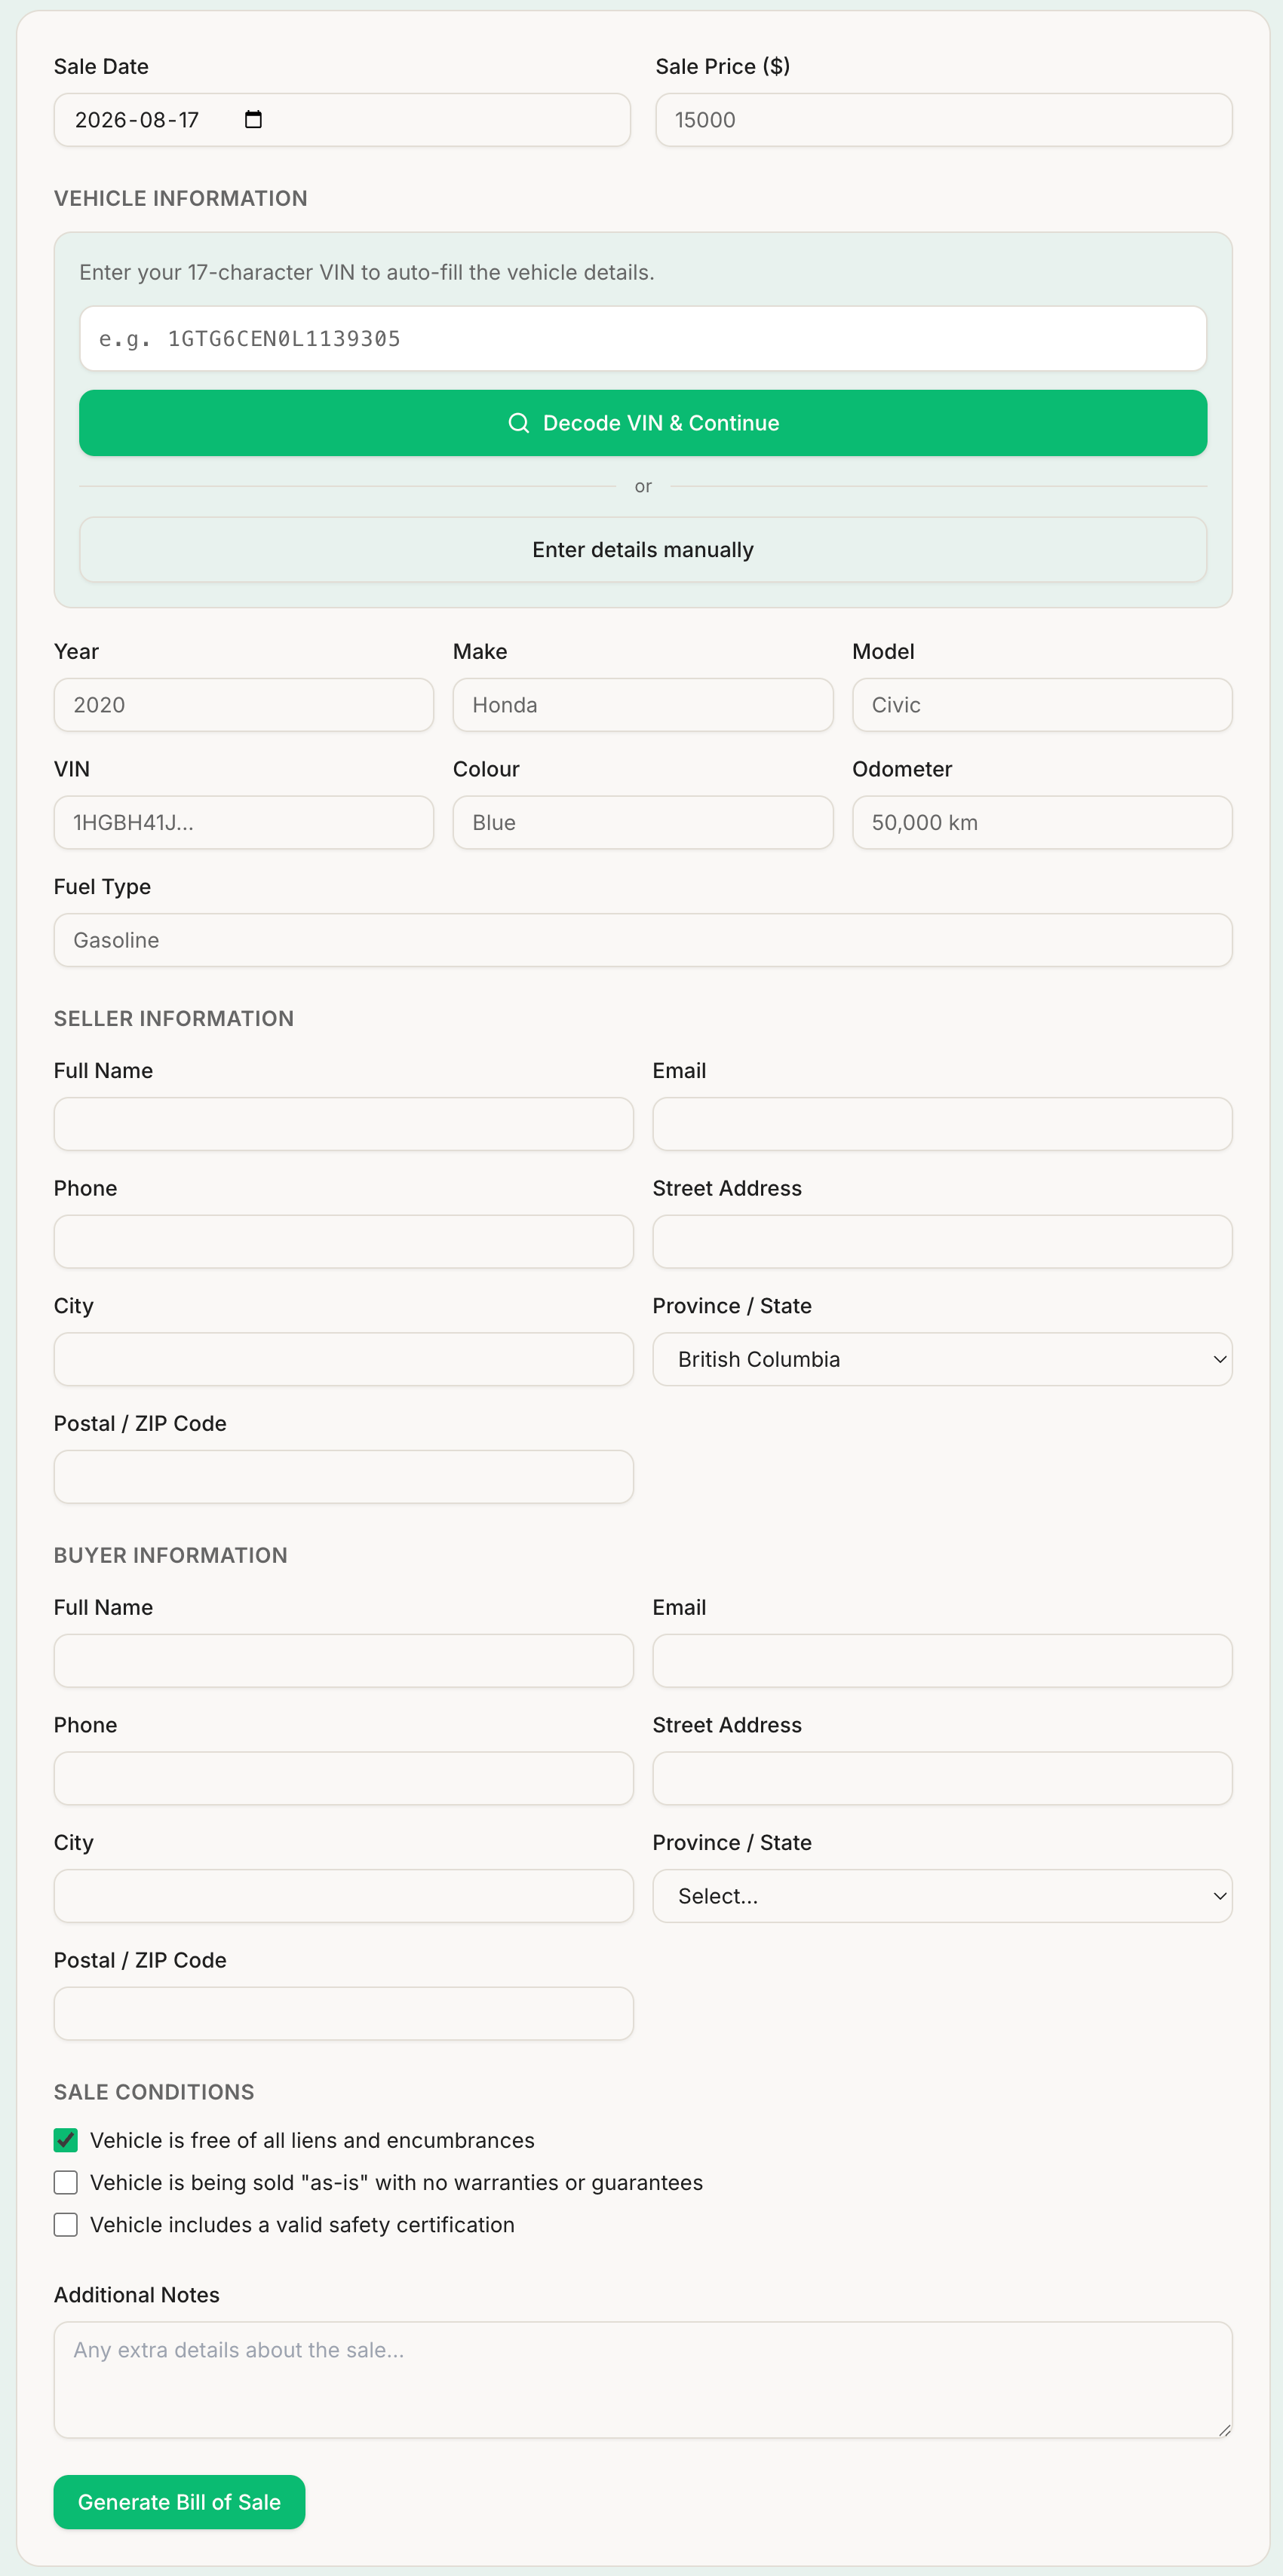Click the buyer Full Name field
This screenshot has width=1283, height=2576.
343,1661
